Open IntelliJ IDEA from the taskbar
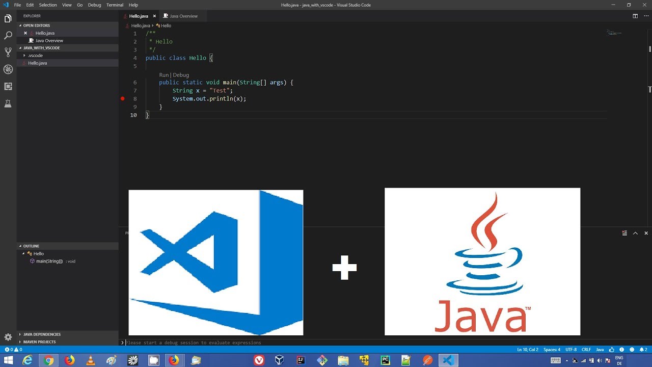 [x=301, y=360]
